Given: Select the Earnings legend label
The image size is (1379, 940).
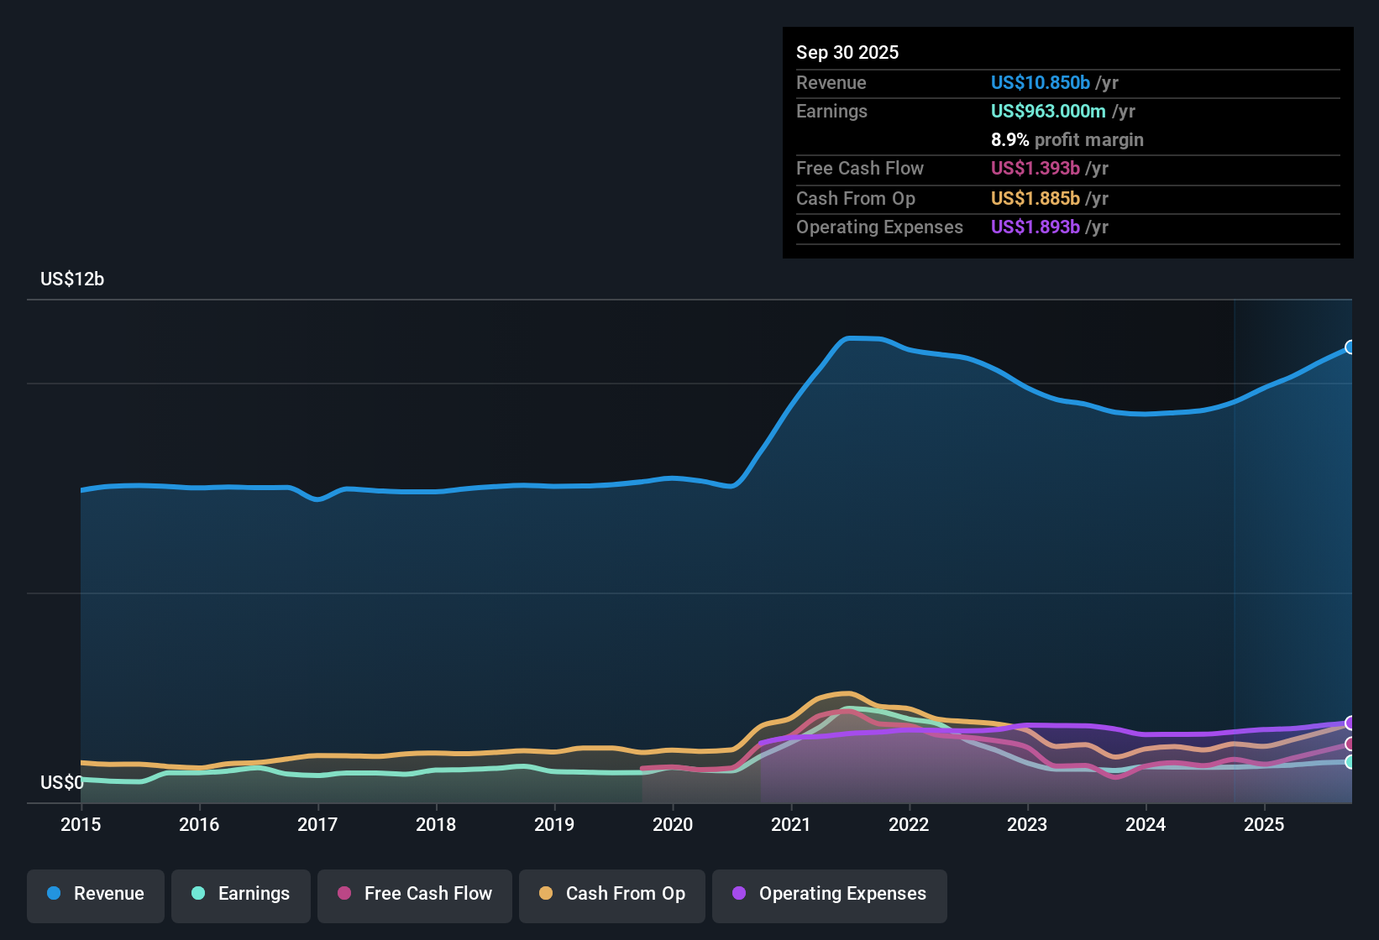Looking at the screenshot, I should click(253, 894).
